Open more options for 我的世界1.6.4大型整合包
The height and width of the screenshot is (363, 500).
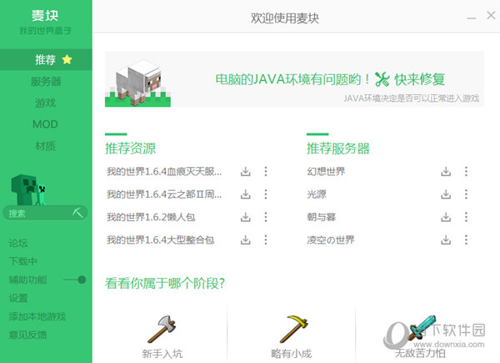pyautogui.click(x=266, y=239)
